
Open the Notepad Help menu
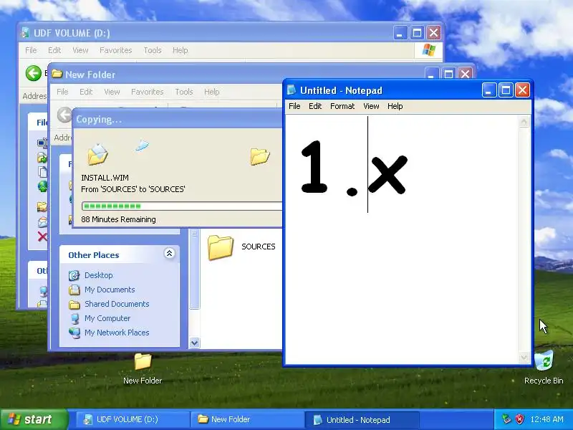tap(395, 106)
